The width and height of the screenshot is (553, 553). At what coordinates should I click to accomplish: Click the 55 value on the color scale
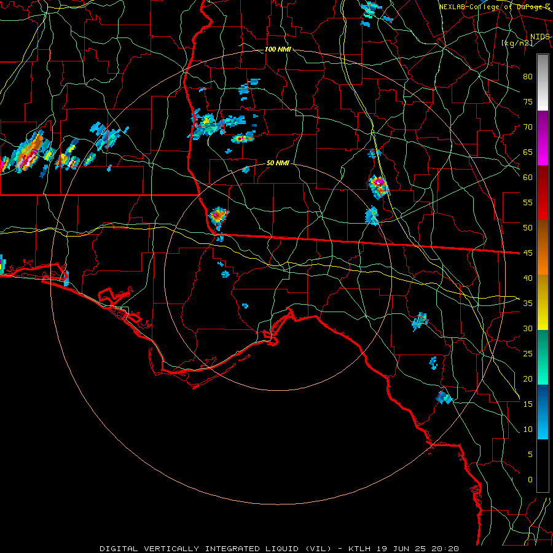(x=528, y=203)
